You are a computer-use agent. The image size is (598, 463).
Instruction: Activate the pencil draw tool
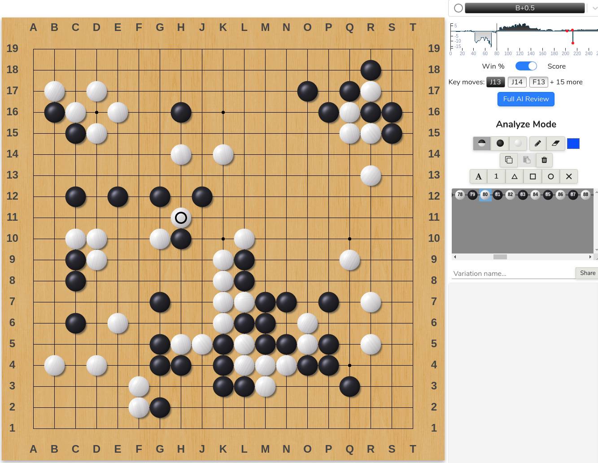(537, 144)
